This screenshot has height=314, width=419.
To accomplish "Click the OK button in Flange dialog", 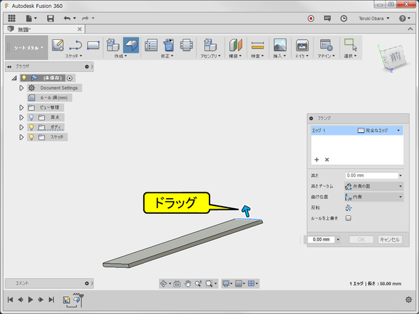I will pyautogui.click(x=361, y=239).
